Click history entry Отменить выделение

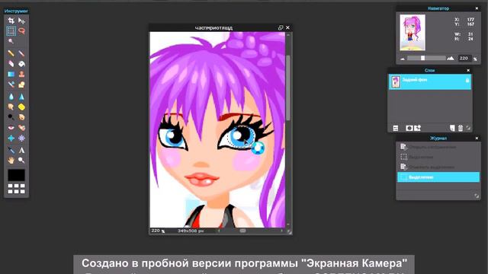[x=438, y=167]
